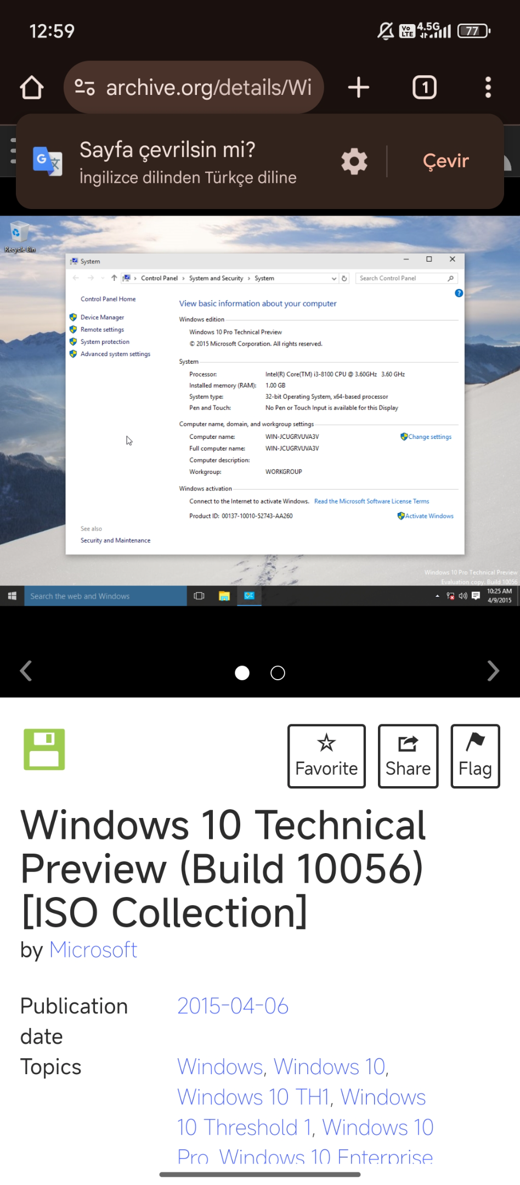Click File Explorer icon in screenshot taskbar
The width and height of the screenshot is (520, 1185).
pyautogui.click(x=224, y=596)
